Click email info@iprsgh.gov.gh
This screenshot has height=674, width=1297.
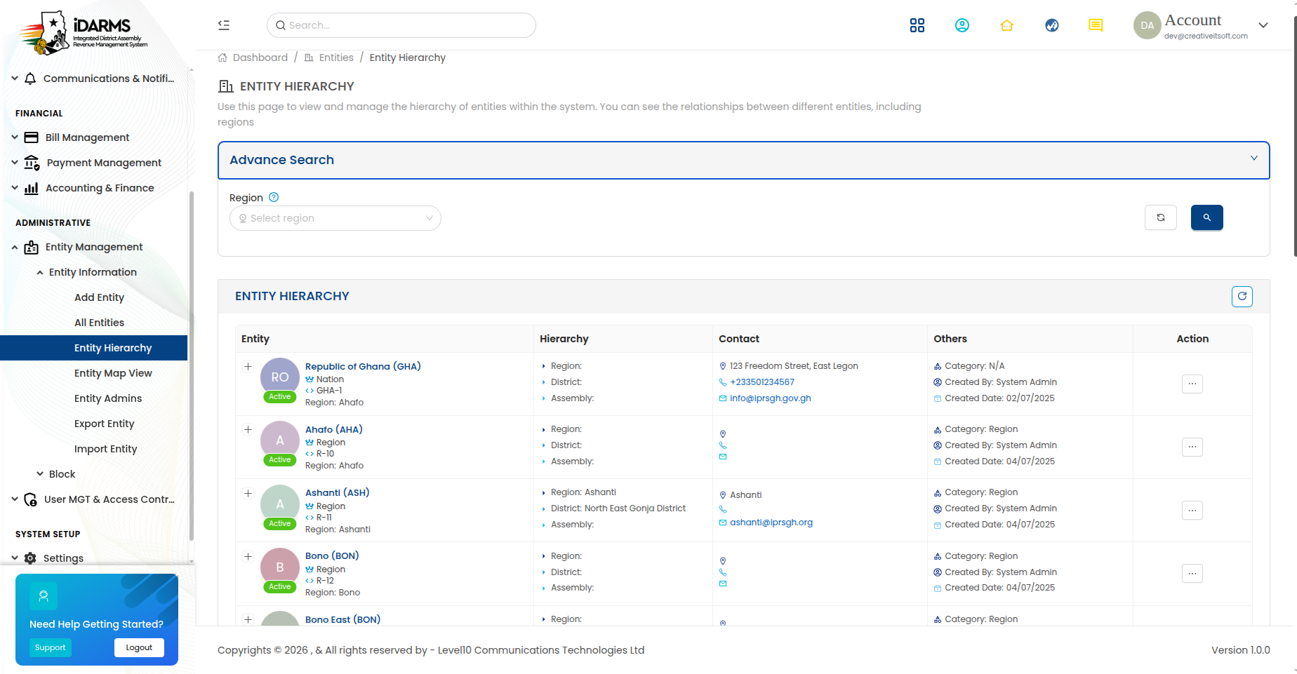tap(770, 398)
